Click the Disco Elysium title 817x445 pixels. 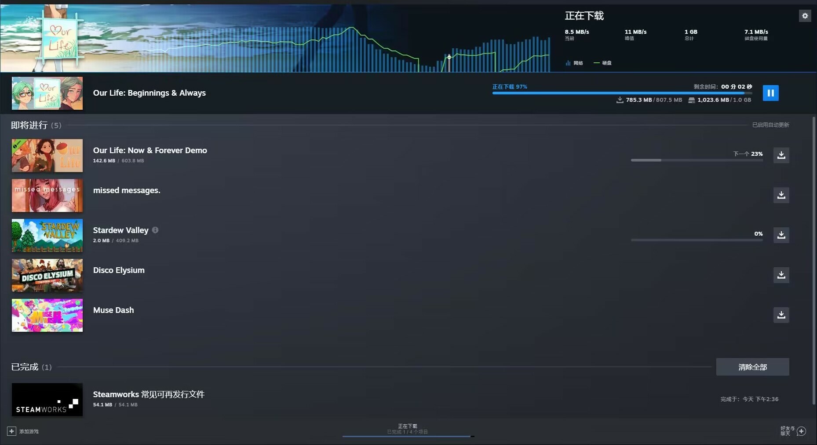click(x=119, y=270)
